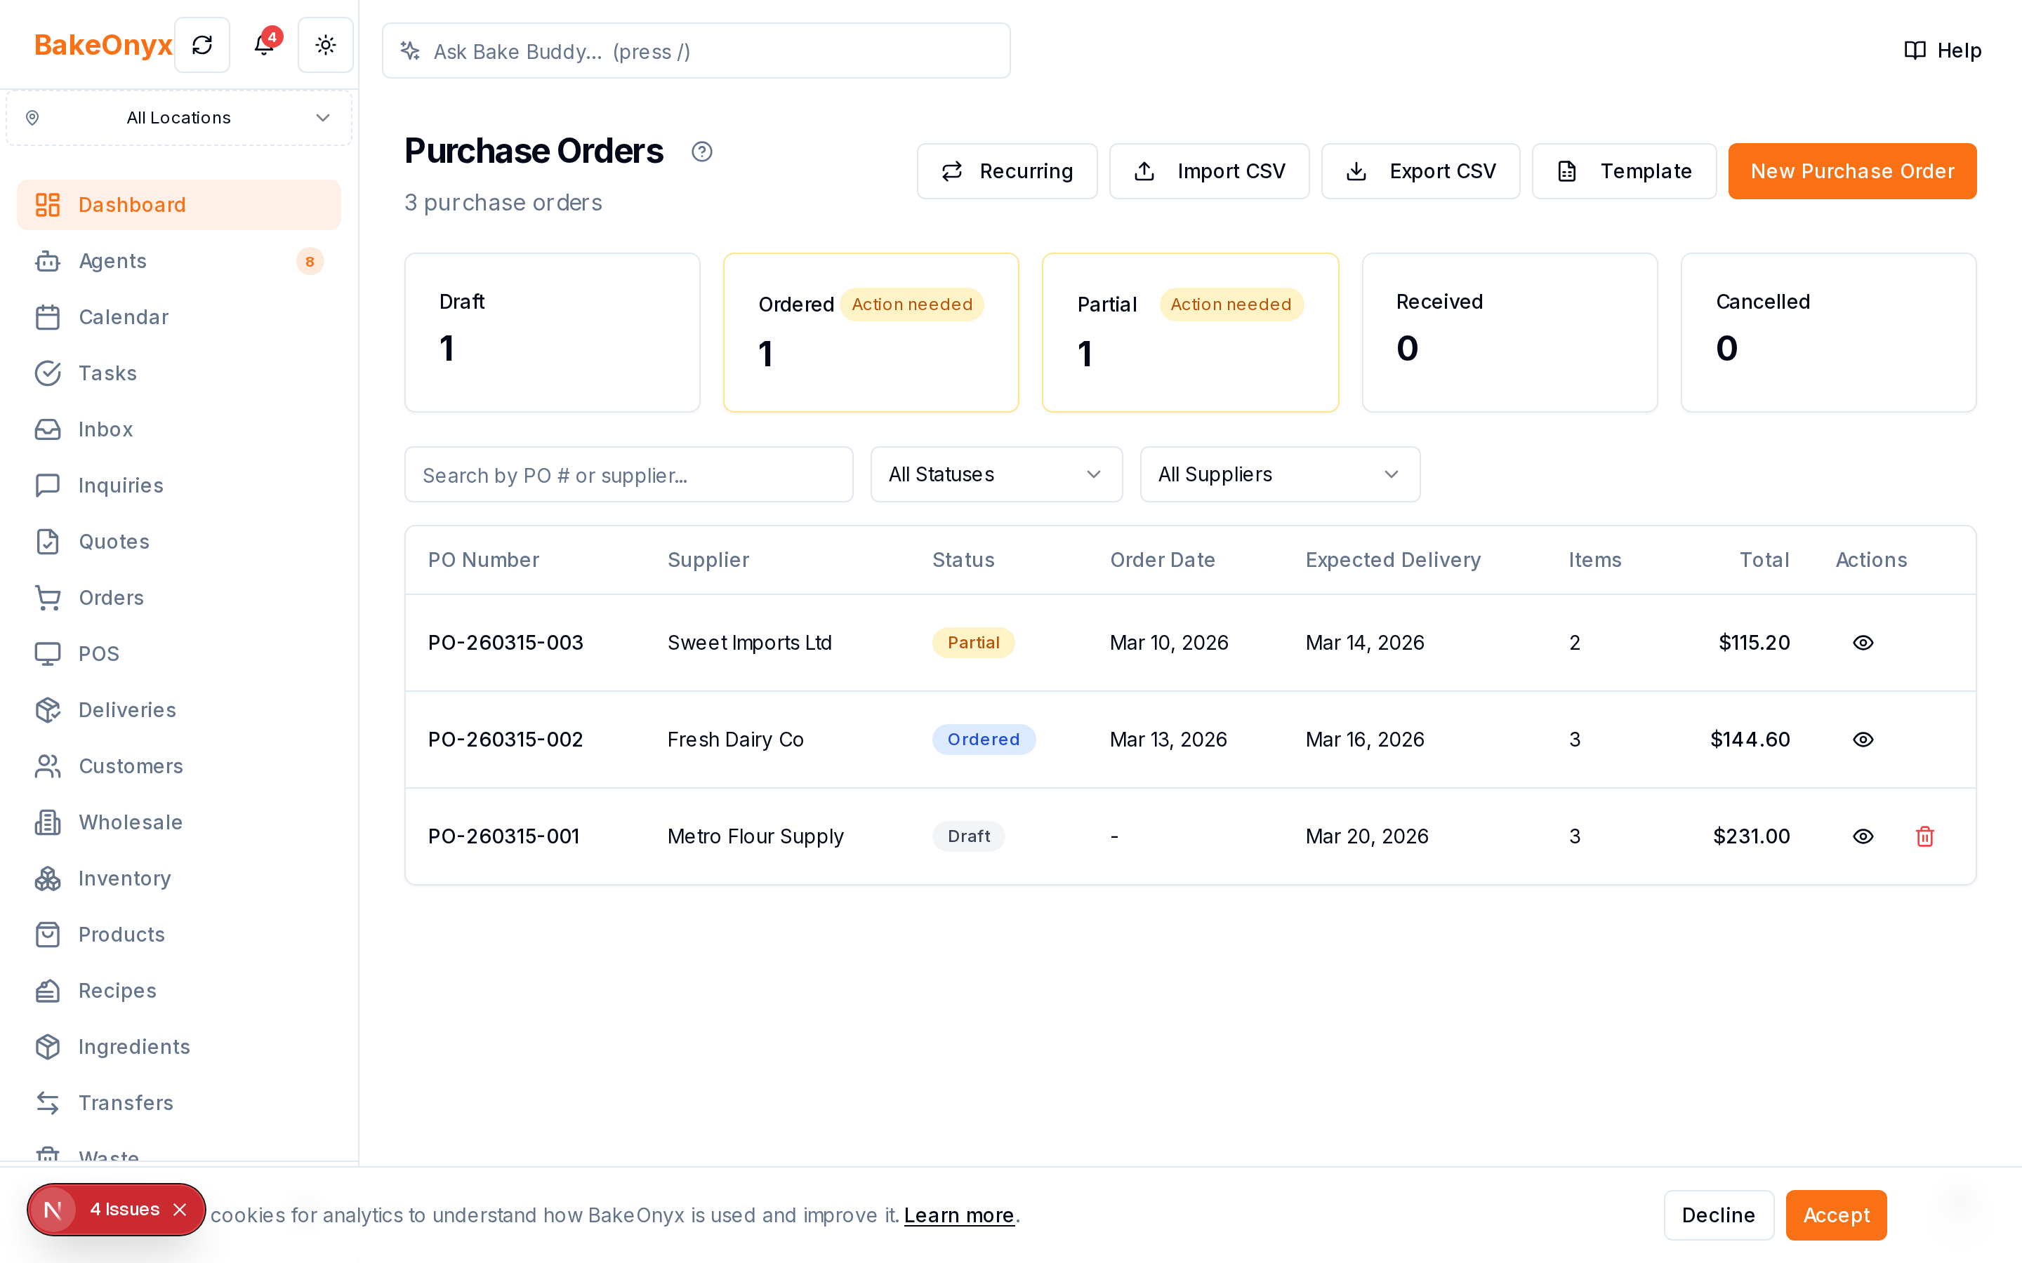Image resolution: width=2022 pixels, height=1263 pixels.
Task: Click the Template button
Action: (x=1623, y=171)
